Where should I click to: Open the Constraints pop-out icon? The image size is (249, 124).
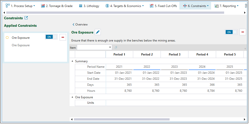[x=26, y=18]
